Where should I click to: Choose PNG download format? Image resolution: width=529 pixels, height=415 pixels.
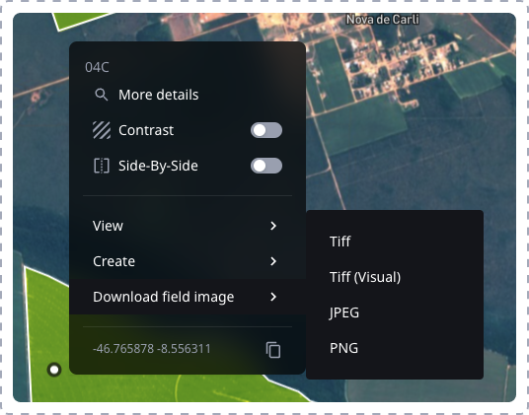(x=395, y=348)
